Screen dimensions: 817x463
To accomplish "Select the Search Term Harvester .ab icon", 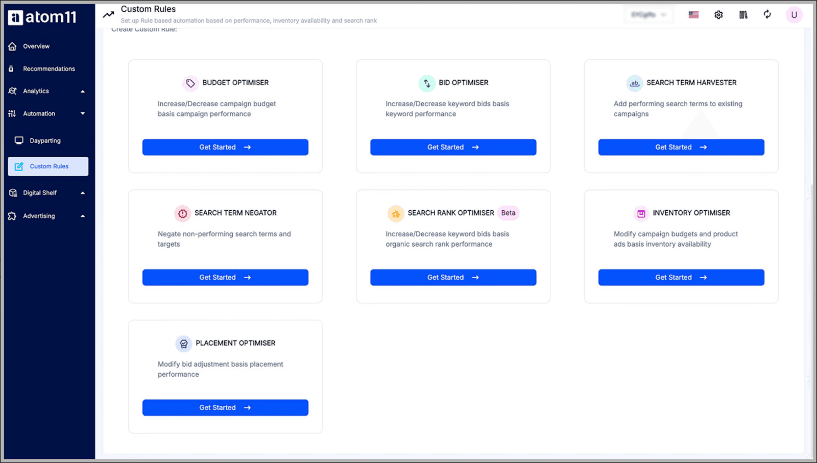I will 634,83.
